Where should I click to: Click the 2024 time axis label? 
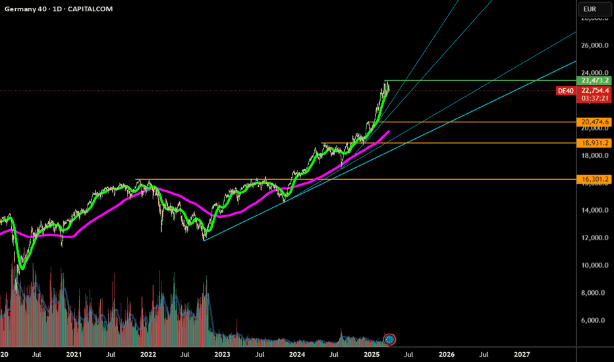pos(297,355)
